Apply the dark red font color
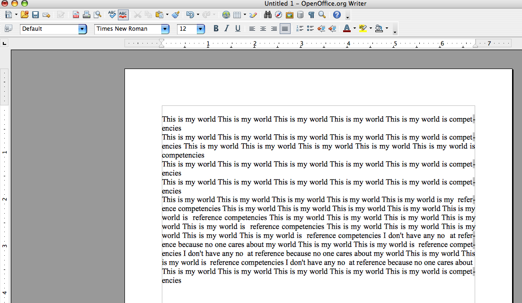The height and width of the screenshot is (303, 522). coord(347,29)
